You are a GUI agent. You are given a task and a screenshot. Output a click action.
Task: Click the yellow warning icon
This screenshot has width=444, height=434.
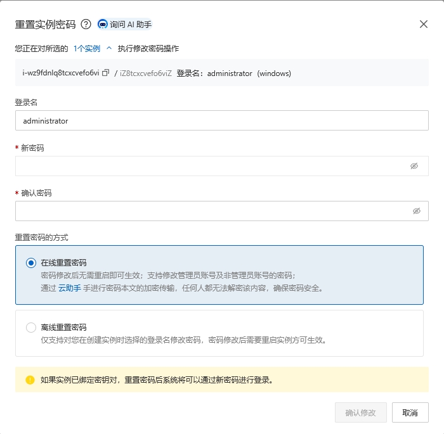point(30,380)
